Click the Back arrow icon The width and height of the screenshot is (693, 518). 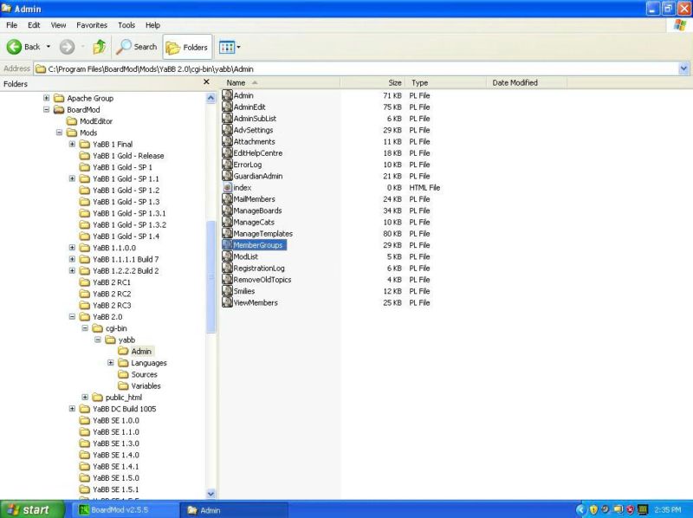click(14, 47)
